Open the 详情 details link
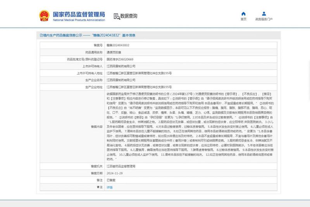Screen dimensions: 310x207 [x=109, y=187]
